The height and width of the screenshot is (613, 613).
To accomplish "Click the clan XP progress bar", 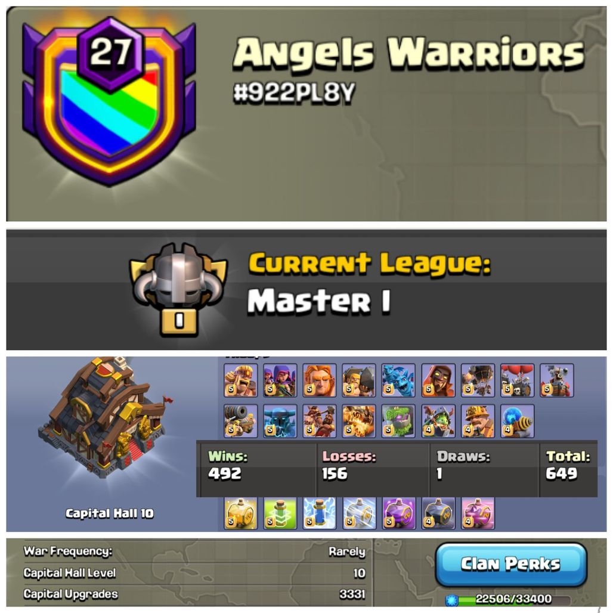I will coord(508,599).
